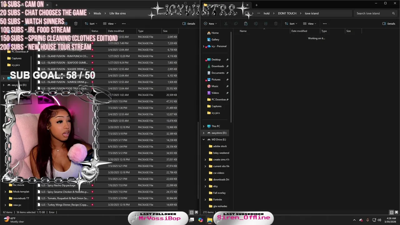Expand easystore (D:) in right navigation pane
This screenshot has width=400, height=225.
click(x=204, y=133)
